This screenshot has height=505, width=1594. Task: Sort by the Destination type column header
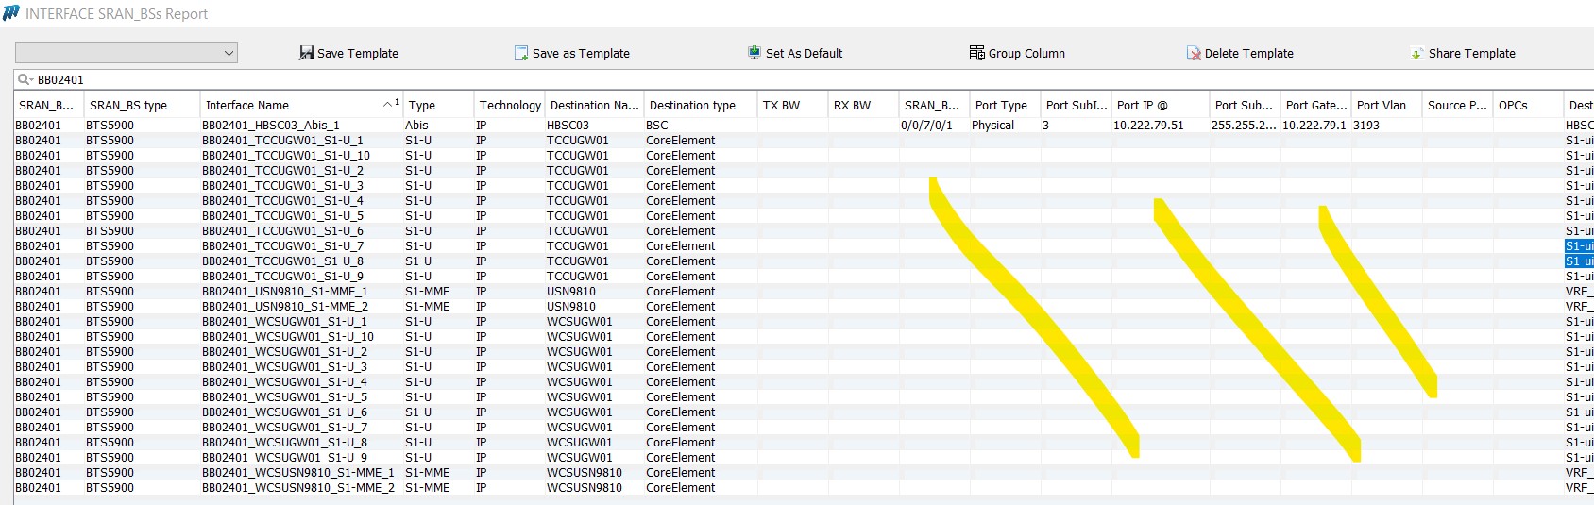(692, 106)
